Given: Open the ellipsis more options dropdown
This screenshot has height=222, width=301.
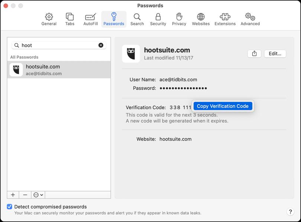Looking at the screenshot, I should coord(38,195).
